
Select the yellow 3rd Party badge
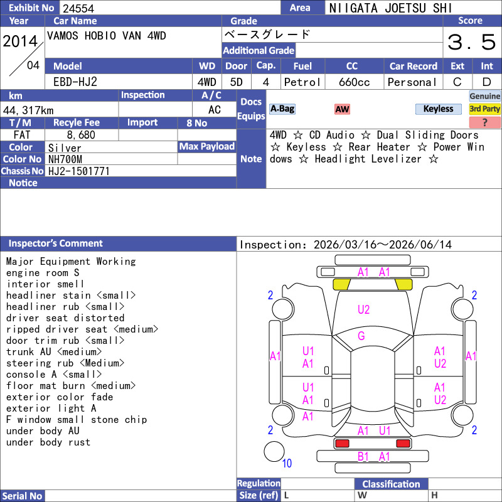pos(484,109)
